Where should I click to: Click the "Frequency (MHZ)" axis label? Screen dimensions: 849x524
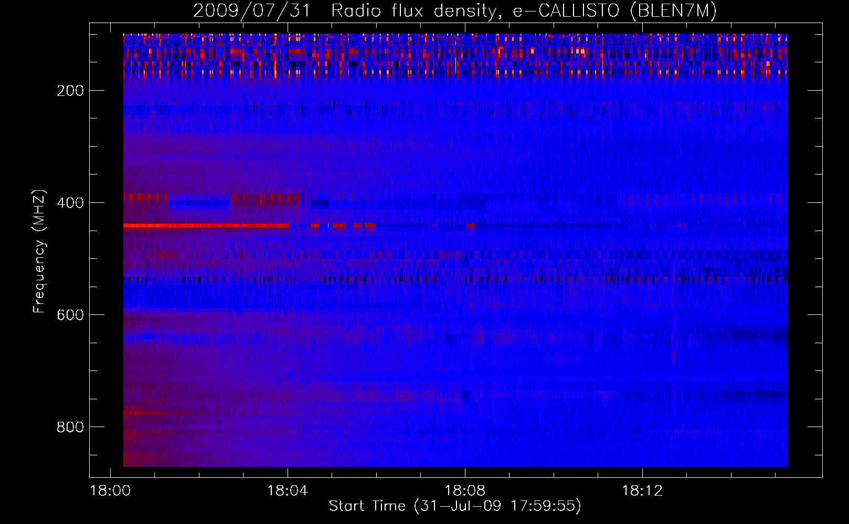click(x=39, y=251)
